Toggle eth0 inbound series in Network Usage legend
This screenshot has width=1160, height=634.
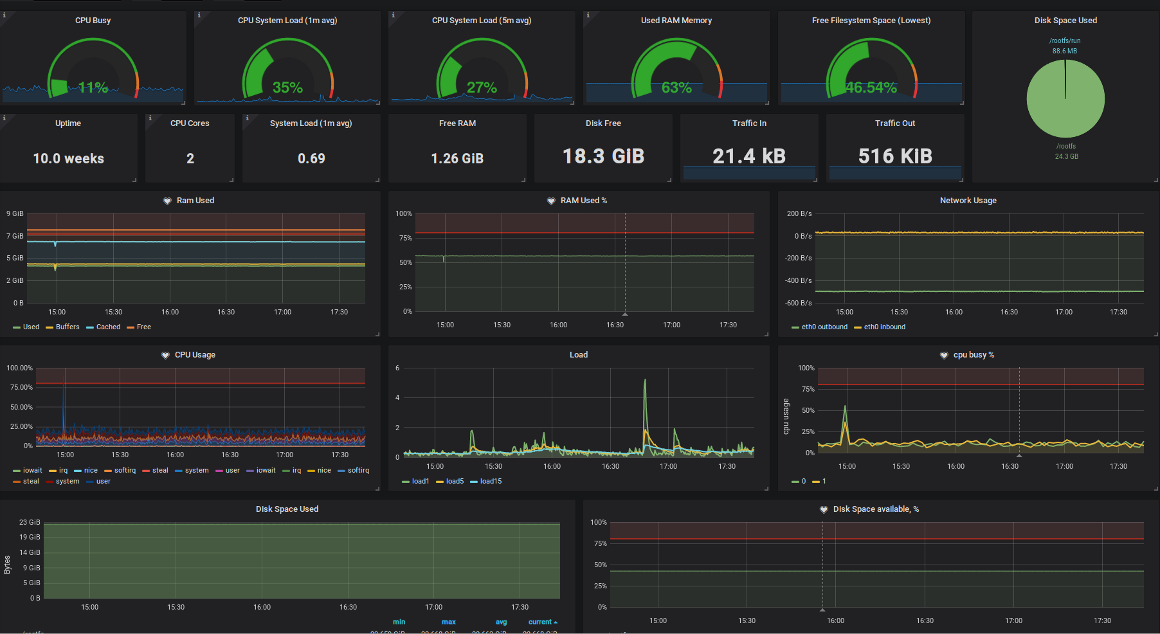click(884, 327)
